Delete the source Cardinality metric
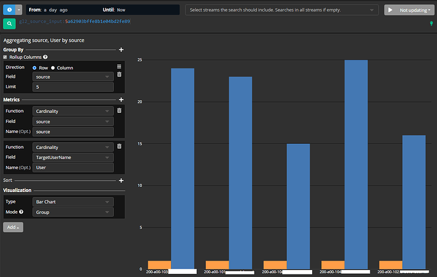Screen dimensions: 437x277 tap(119, 110)
